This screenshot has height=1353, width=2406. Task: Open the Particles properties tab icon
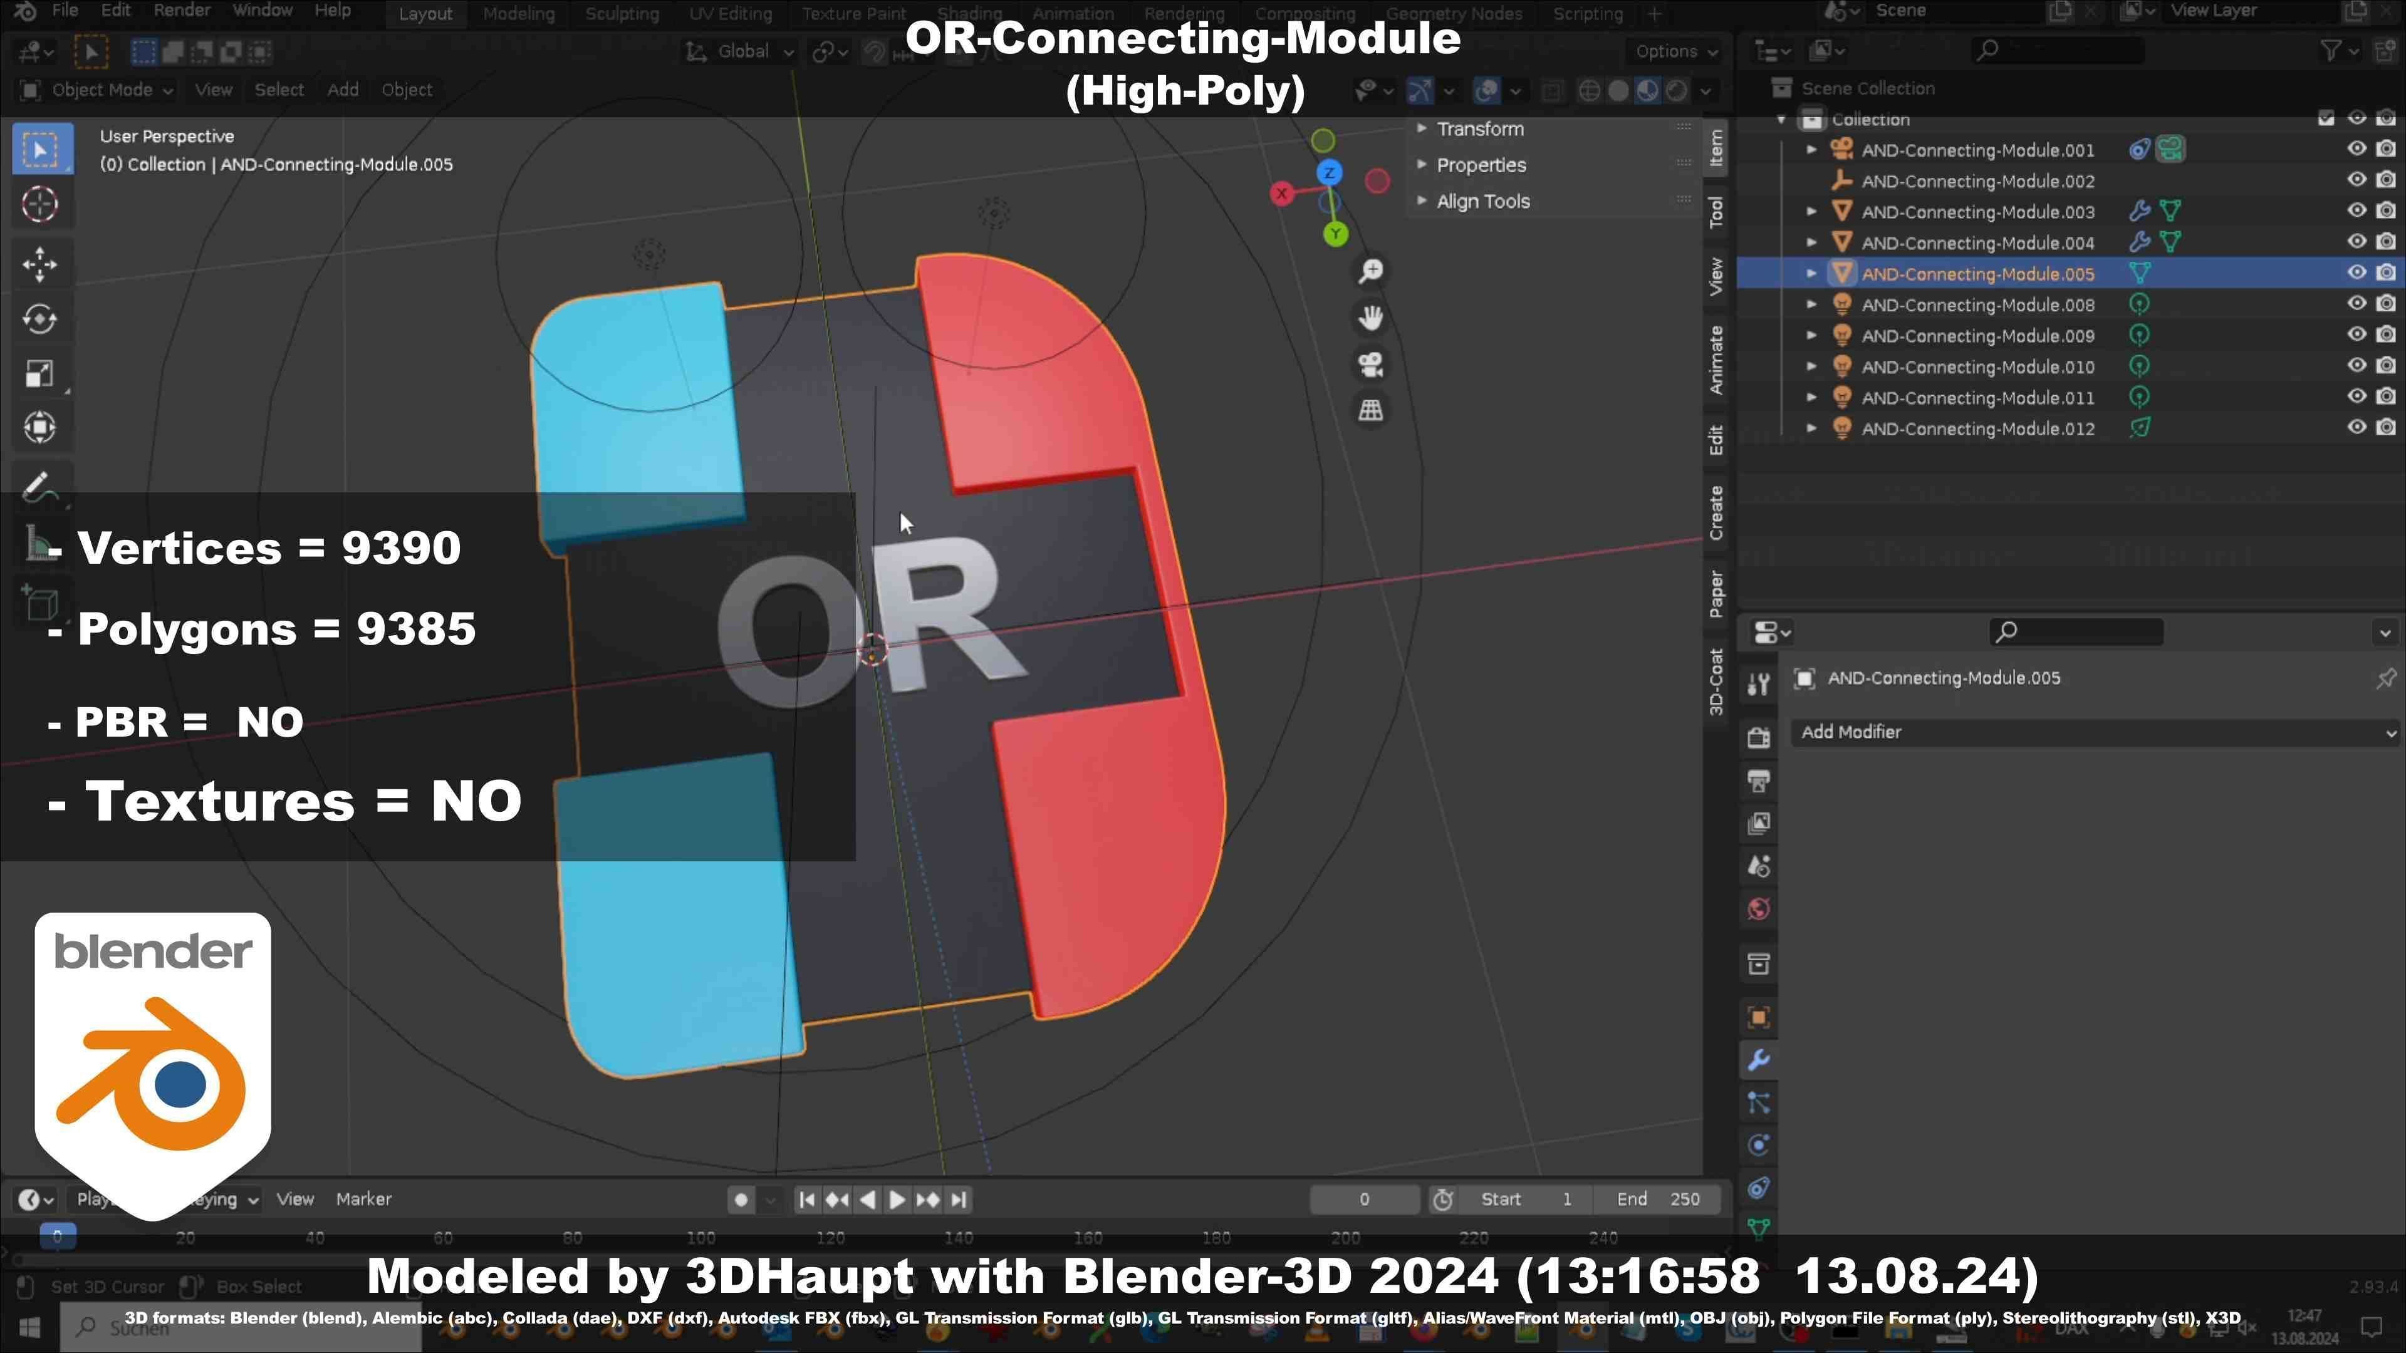[x=1759, y=1102]
